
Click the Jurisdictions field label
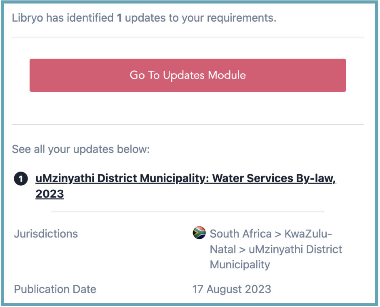pyautogui.click(x=46, y=234)
